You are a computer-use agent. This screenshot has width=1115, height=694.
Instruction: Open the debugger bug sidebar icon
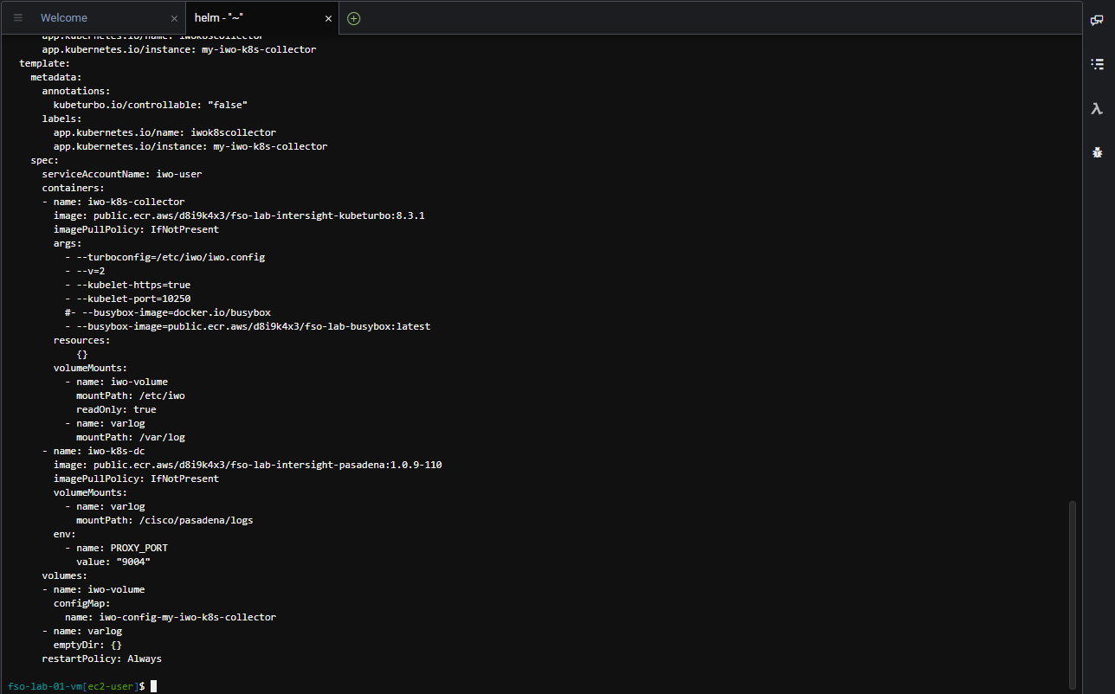point(1097,153)
